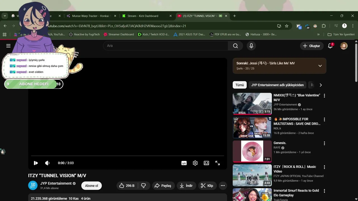Open the Genesis. video thumbnail
Screen dimensions: 358x201
click(252, 151)
